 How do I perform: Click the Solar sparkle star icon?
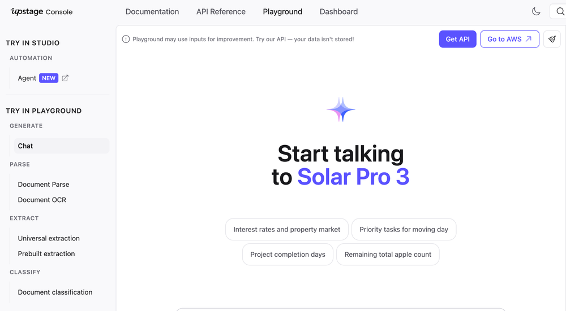tap(341, 109)
